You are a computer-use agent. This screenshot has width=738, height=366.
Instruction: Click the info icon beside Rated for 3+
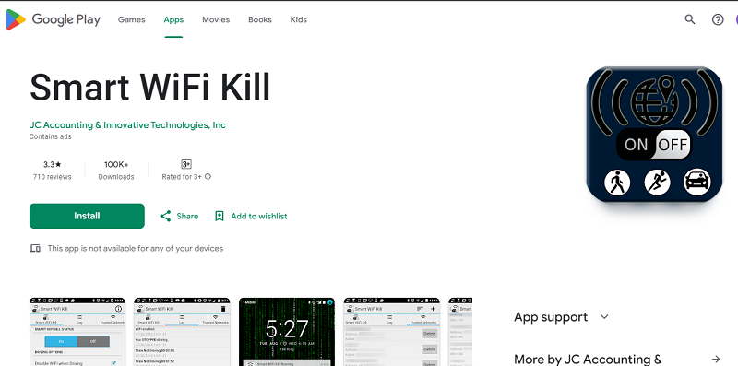tap(208, 177)
